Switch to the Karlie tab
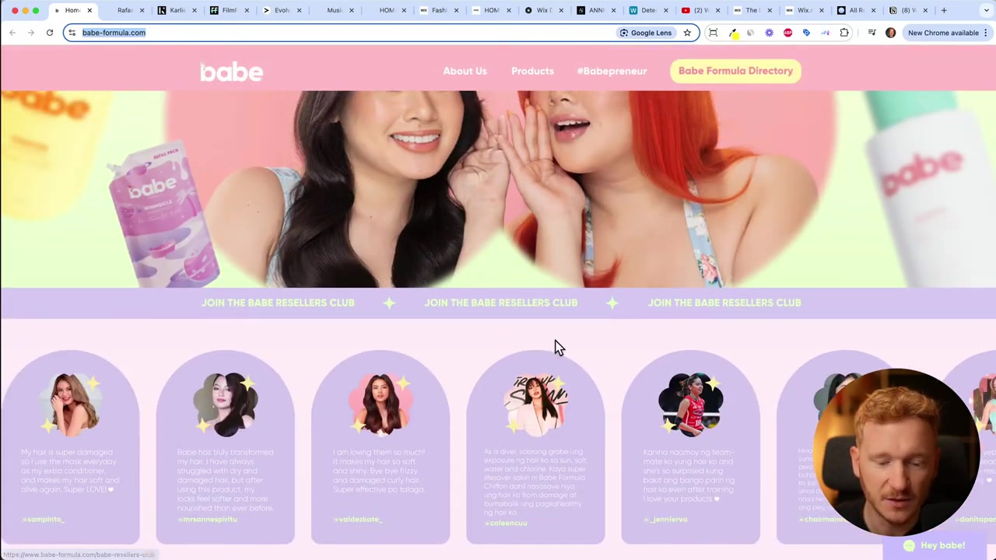 tap(177, 10)
